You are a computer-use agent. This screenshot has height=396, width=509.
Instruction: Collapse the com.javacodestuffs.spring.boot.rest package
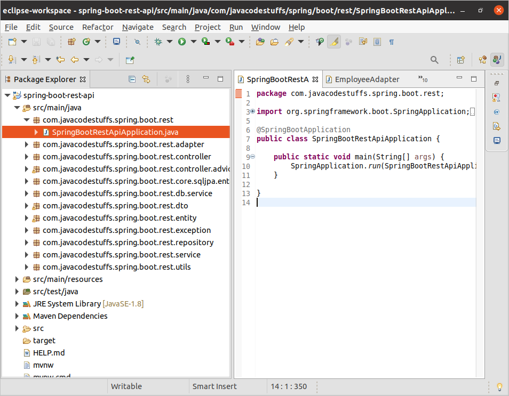[26, 119]
